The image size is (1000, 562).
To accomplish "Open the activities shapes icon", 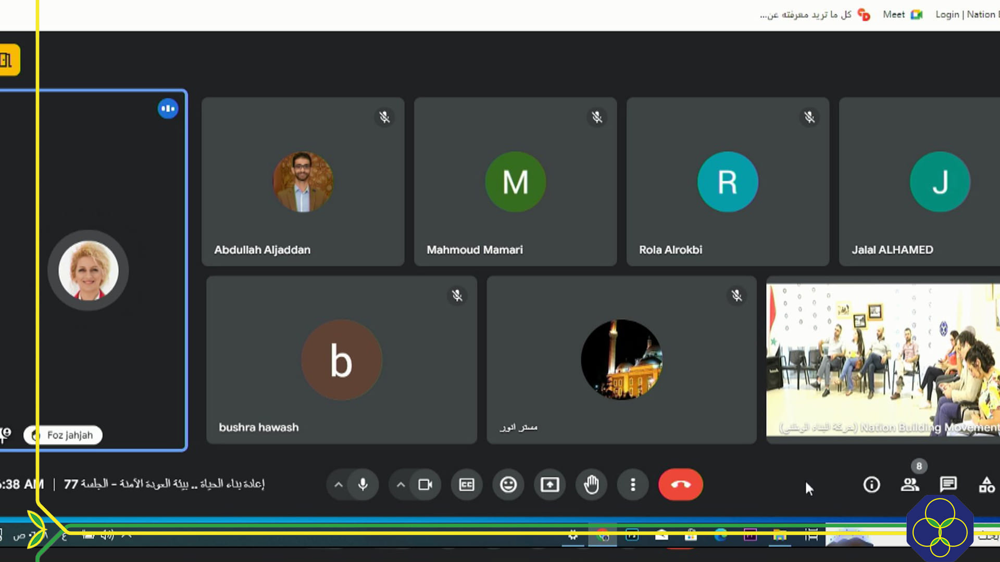I will tap(986, 484).
